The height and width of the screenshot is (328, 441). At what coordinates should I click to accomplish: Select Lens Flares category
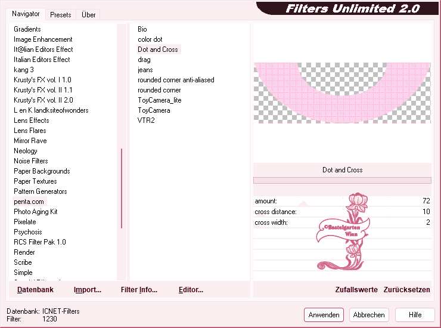coord(30,131)
